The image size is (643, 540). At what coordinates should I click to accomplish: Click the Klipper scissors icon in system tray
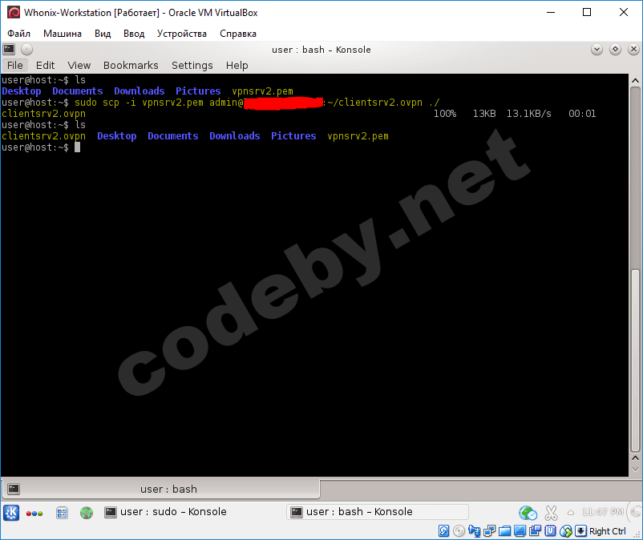551,512
